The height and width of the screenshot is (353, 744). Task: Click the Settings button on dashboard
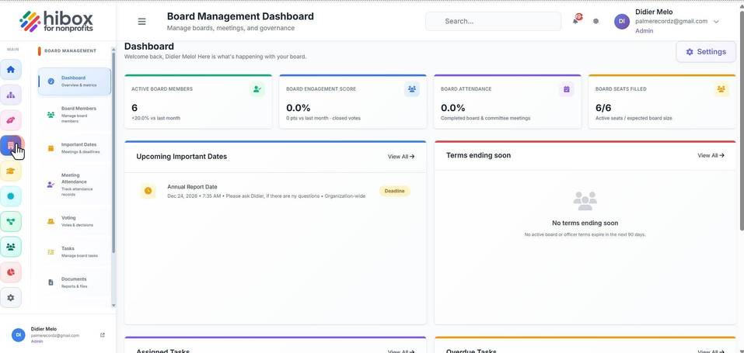pyautogui.click(x=706, y=52)
